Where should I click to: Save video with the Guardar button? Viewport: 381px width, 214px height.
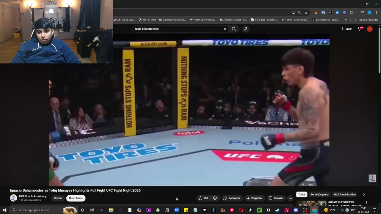(276, 198)
